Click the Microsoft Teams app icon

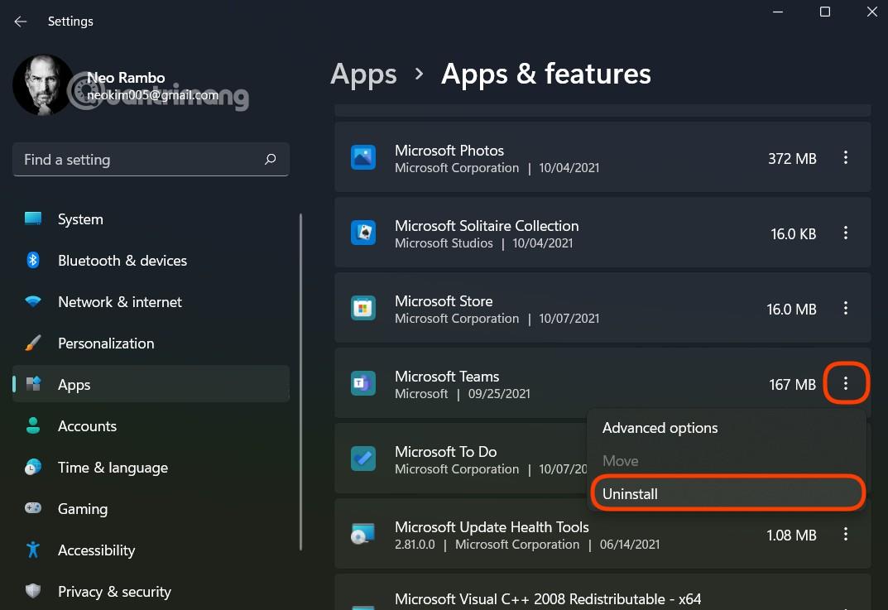pos(363,383)
